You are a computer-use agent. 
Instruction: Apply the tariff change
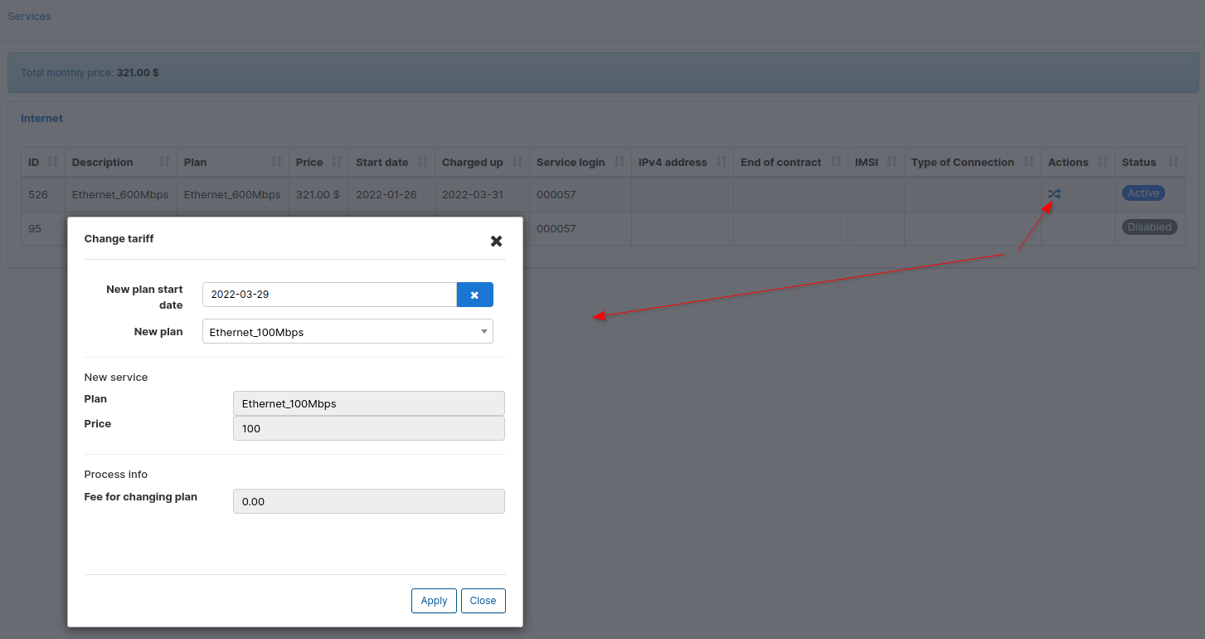pyautogui.click(x=434, y=601)
